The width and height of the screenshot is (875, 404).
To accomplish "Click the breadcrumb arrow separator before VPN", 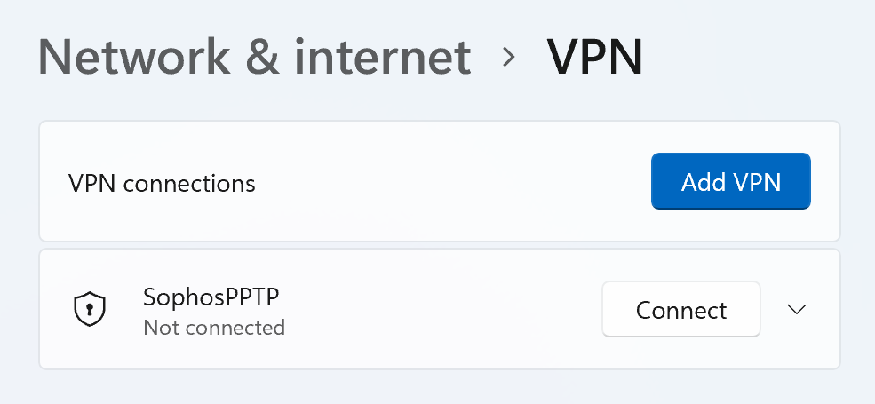I will (509, 57).
